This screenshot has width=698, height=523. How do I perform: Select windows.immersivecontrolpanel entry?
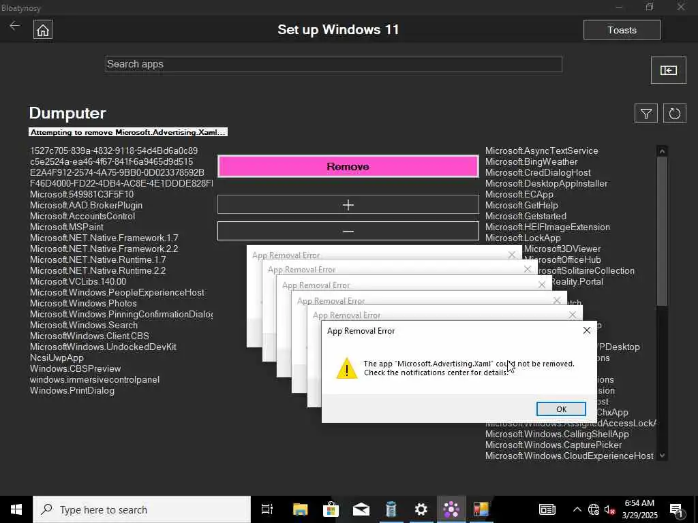(94, 380)
